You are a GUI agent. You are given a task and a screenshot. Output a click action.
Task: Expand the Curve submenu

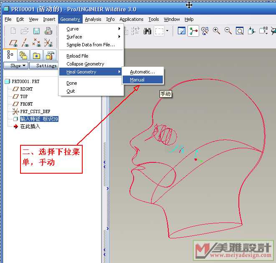(91, 29)
